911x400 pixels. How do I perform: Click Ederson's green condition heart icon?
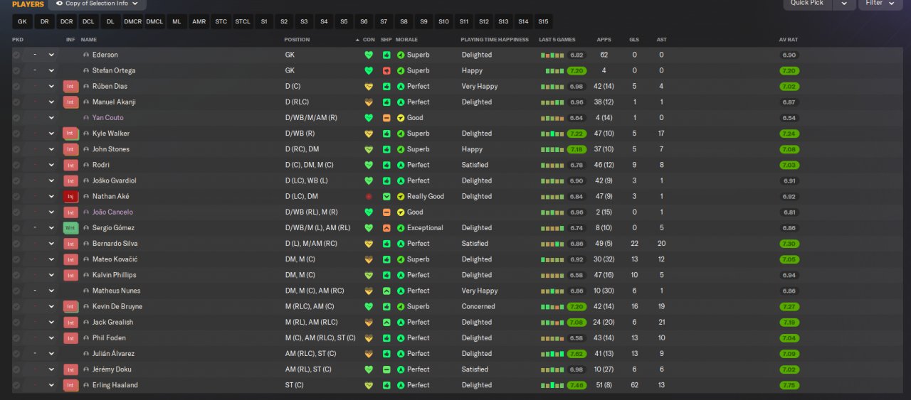[369, 55]
